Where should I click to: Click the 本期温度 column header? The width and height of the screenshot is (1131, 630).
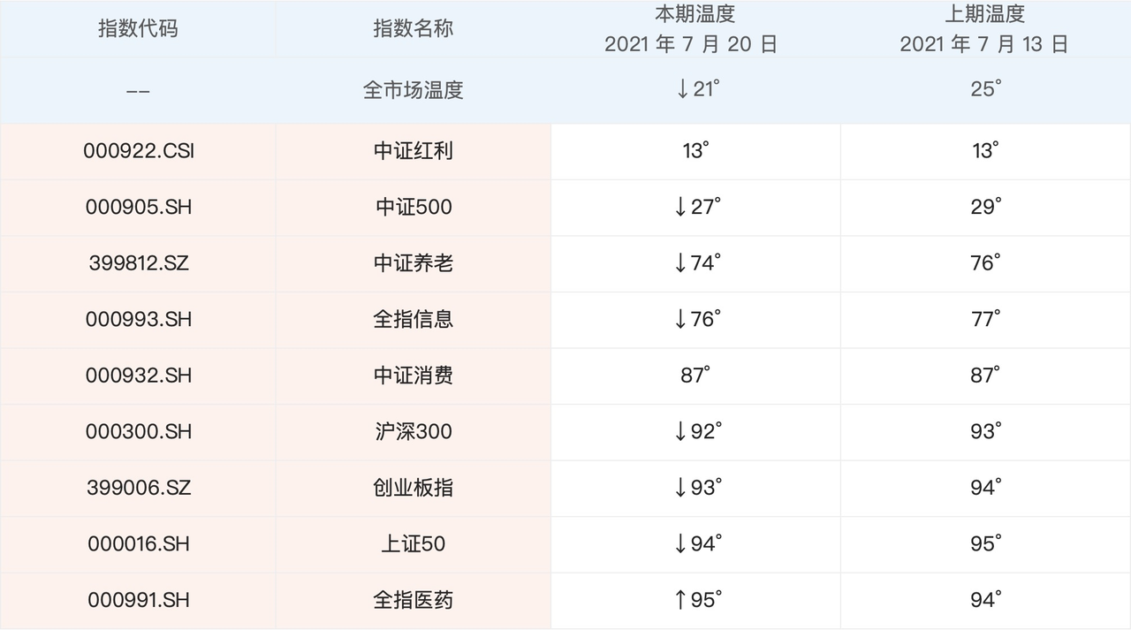(695, 15)
